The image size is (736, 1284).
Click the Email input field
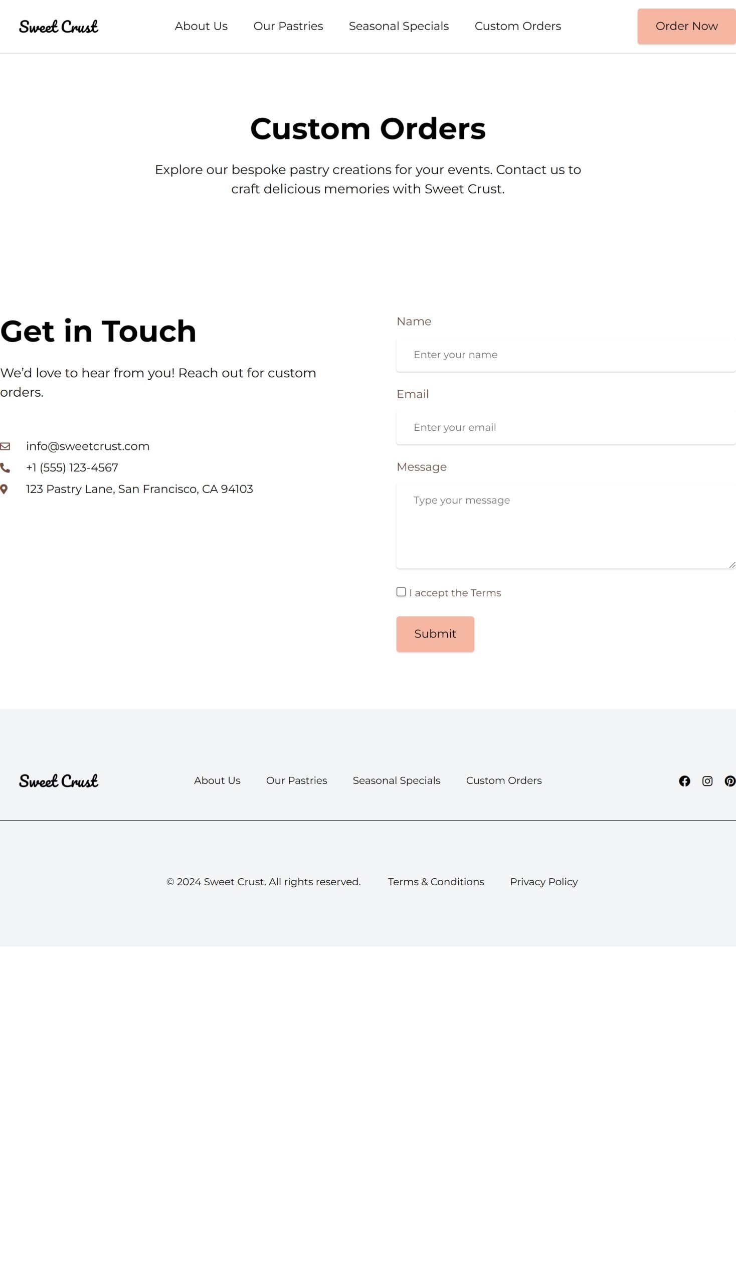566,427
